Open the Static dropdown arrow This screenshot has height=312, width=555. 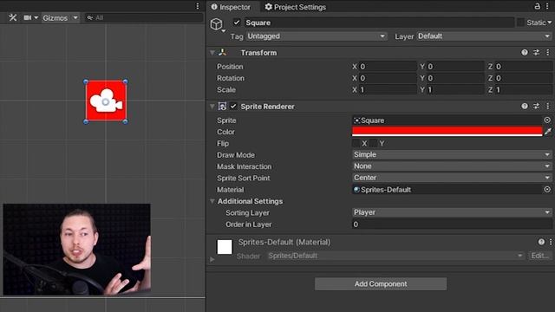pos(550,23)
